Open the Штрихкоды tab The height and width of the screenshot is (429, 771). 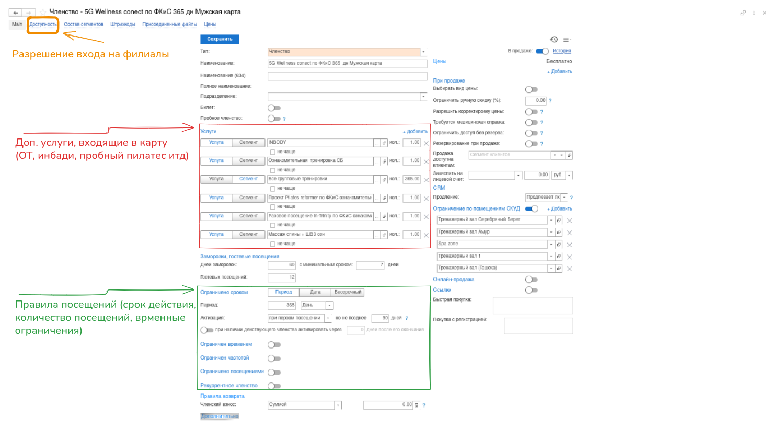pos(123,25)
